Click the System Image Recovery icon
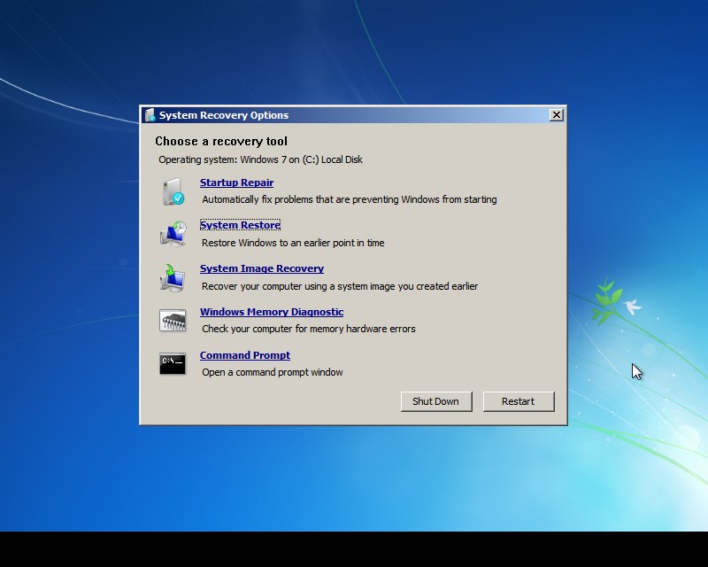 (173, 277)
